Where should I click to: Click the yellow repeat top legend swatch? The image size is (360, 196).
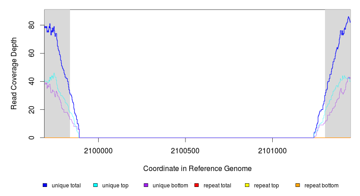247,186
